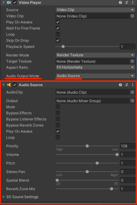Open Audio Source help reference icon
Screen dimensions: 137x205
[120, 85]
